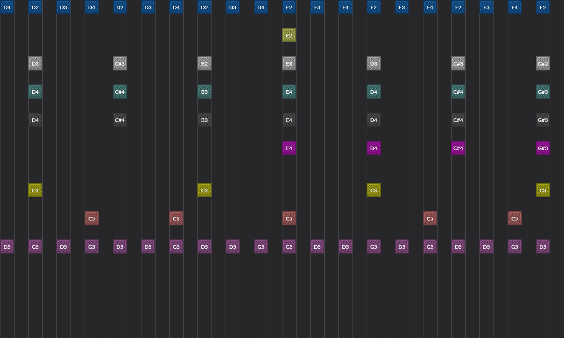Click the gray G#2 note in the last column
The height and width of the screenshot is (338, 564).
pos(543,63)
